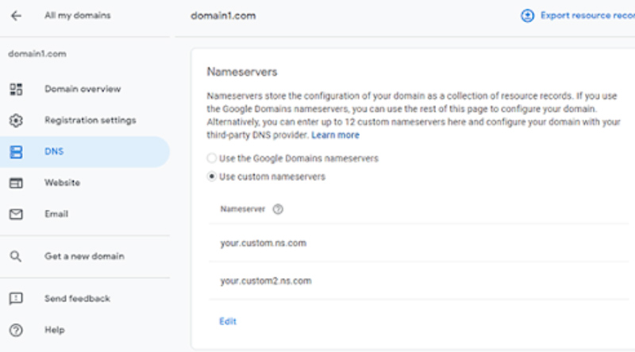Open the Nameserver help tooltip icon

click(278, 209)
